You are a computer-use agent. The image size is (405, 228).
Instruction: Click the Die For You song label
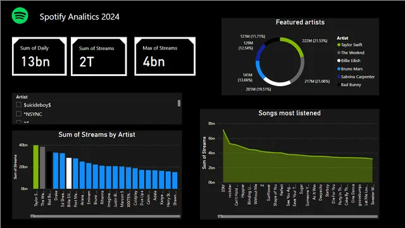(333, 194)
